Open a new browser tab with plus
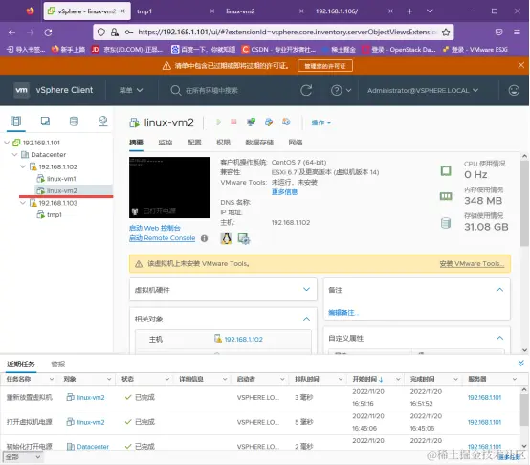 [409, 11]
